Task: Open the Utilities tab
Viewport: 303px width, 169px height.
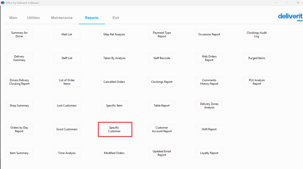Action: point(33,18)
